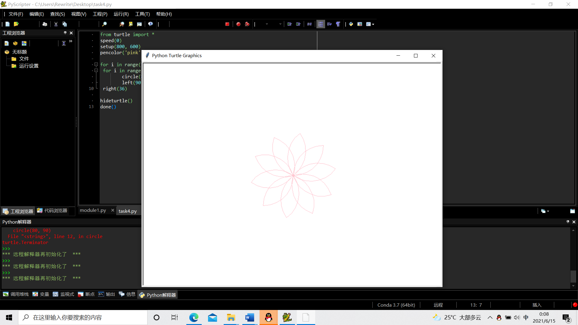Toggle breakpoint with the red circle icon
The height and width of the screenshot is (325, 578).
pos(238,24)
